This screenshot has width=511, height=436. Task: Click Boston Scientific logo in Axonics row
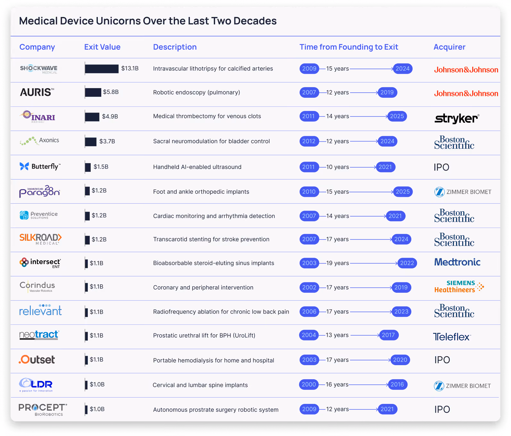pos(454,142)
